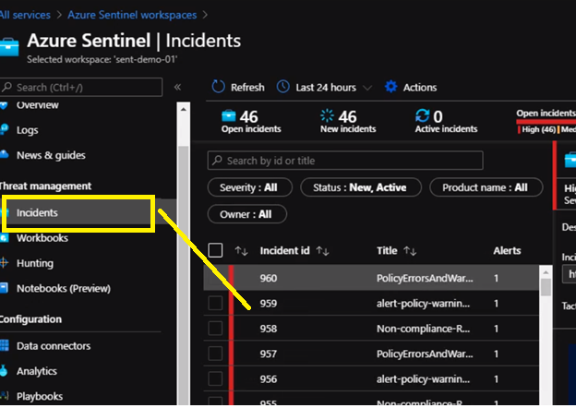Open Overview in the sidebar
This screenshot has height=408, width=576.
click(x=38, y=105)
